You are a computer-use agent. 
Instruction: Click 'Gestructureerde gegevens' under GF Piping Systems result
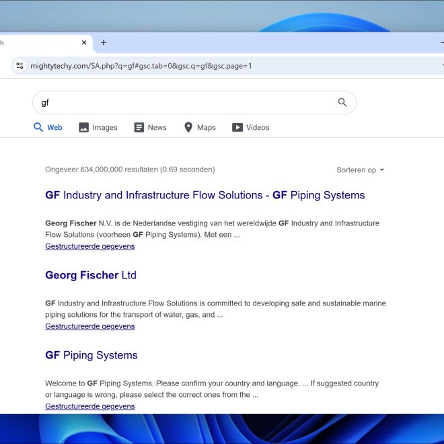point(89,406)
